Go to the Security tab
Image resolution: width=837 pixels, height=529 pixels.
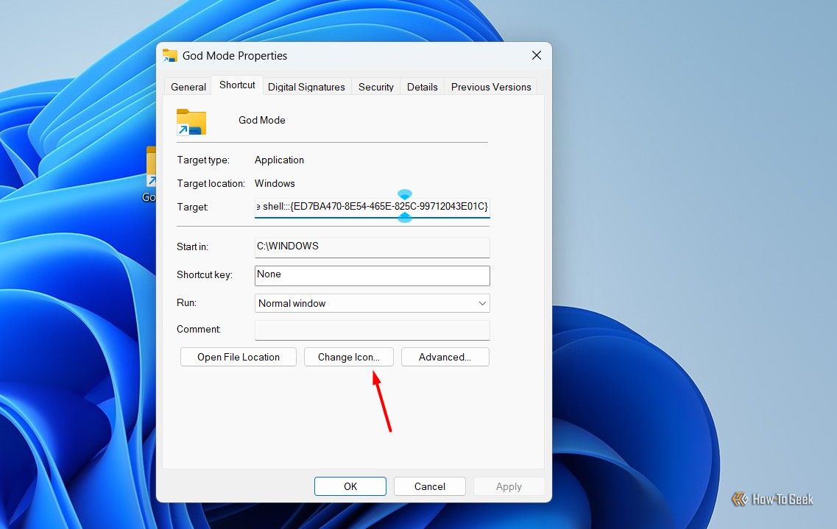375,87
